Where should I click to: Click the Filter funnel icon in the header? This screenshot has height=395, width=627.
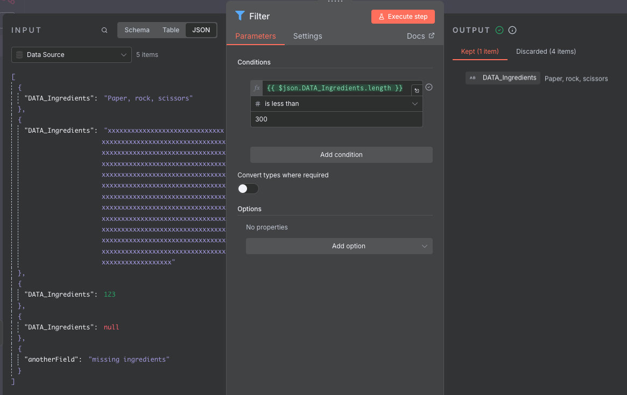(x=240, y=16)
